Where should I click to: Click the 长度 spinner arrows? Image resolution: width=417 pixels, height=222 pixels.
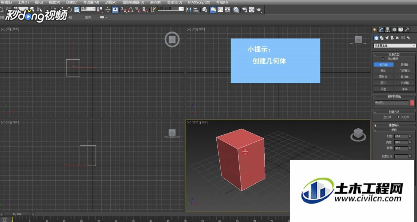[410, 136]
